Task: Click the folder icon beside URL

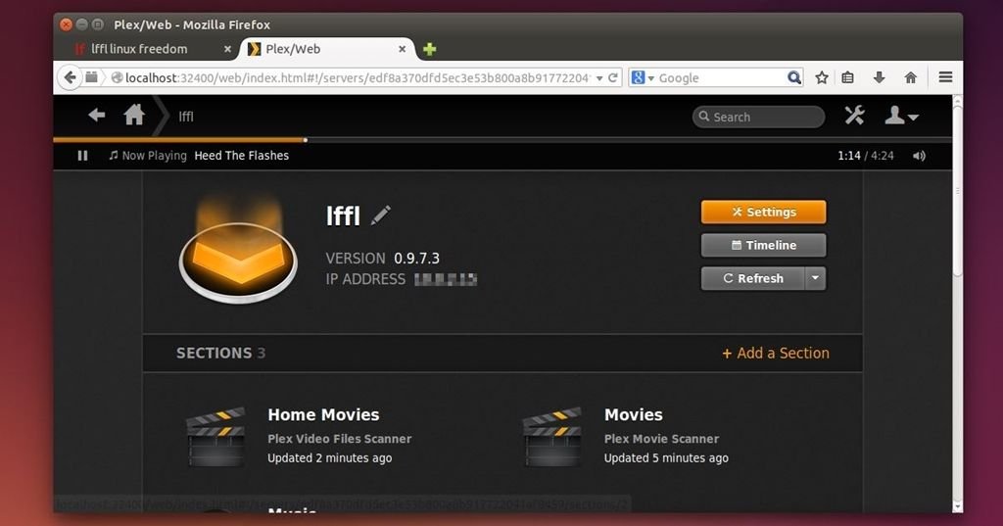Action: [x=91, y=77]
